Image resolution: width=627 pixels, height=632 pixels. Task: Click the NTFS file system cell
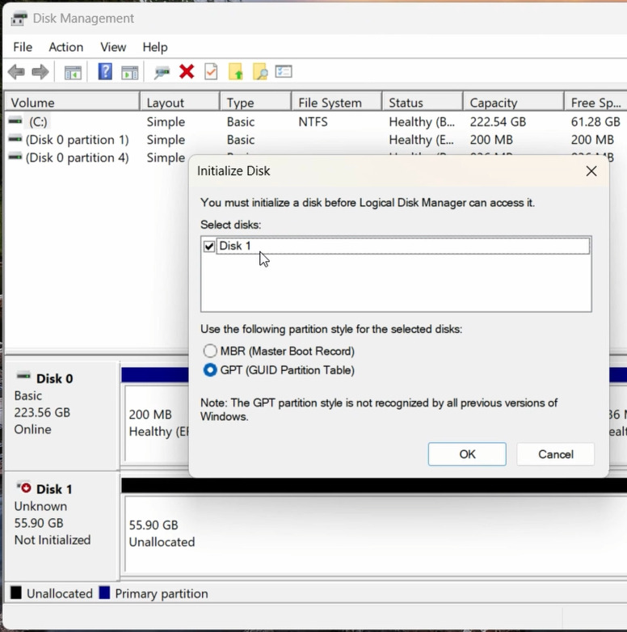[313, 122]
